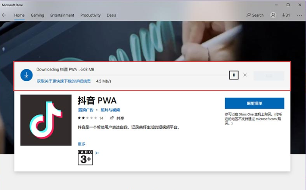This screenshot has width=306, height=190.
Task: Cancel the download with the X icon
Action: (x=245, y=75)
